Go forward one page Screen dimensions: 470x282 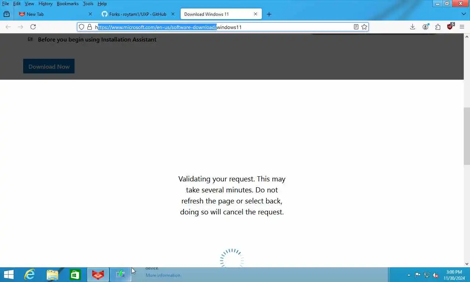21,27
